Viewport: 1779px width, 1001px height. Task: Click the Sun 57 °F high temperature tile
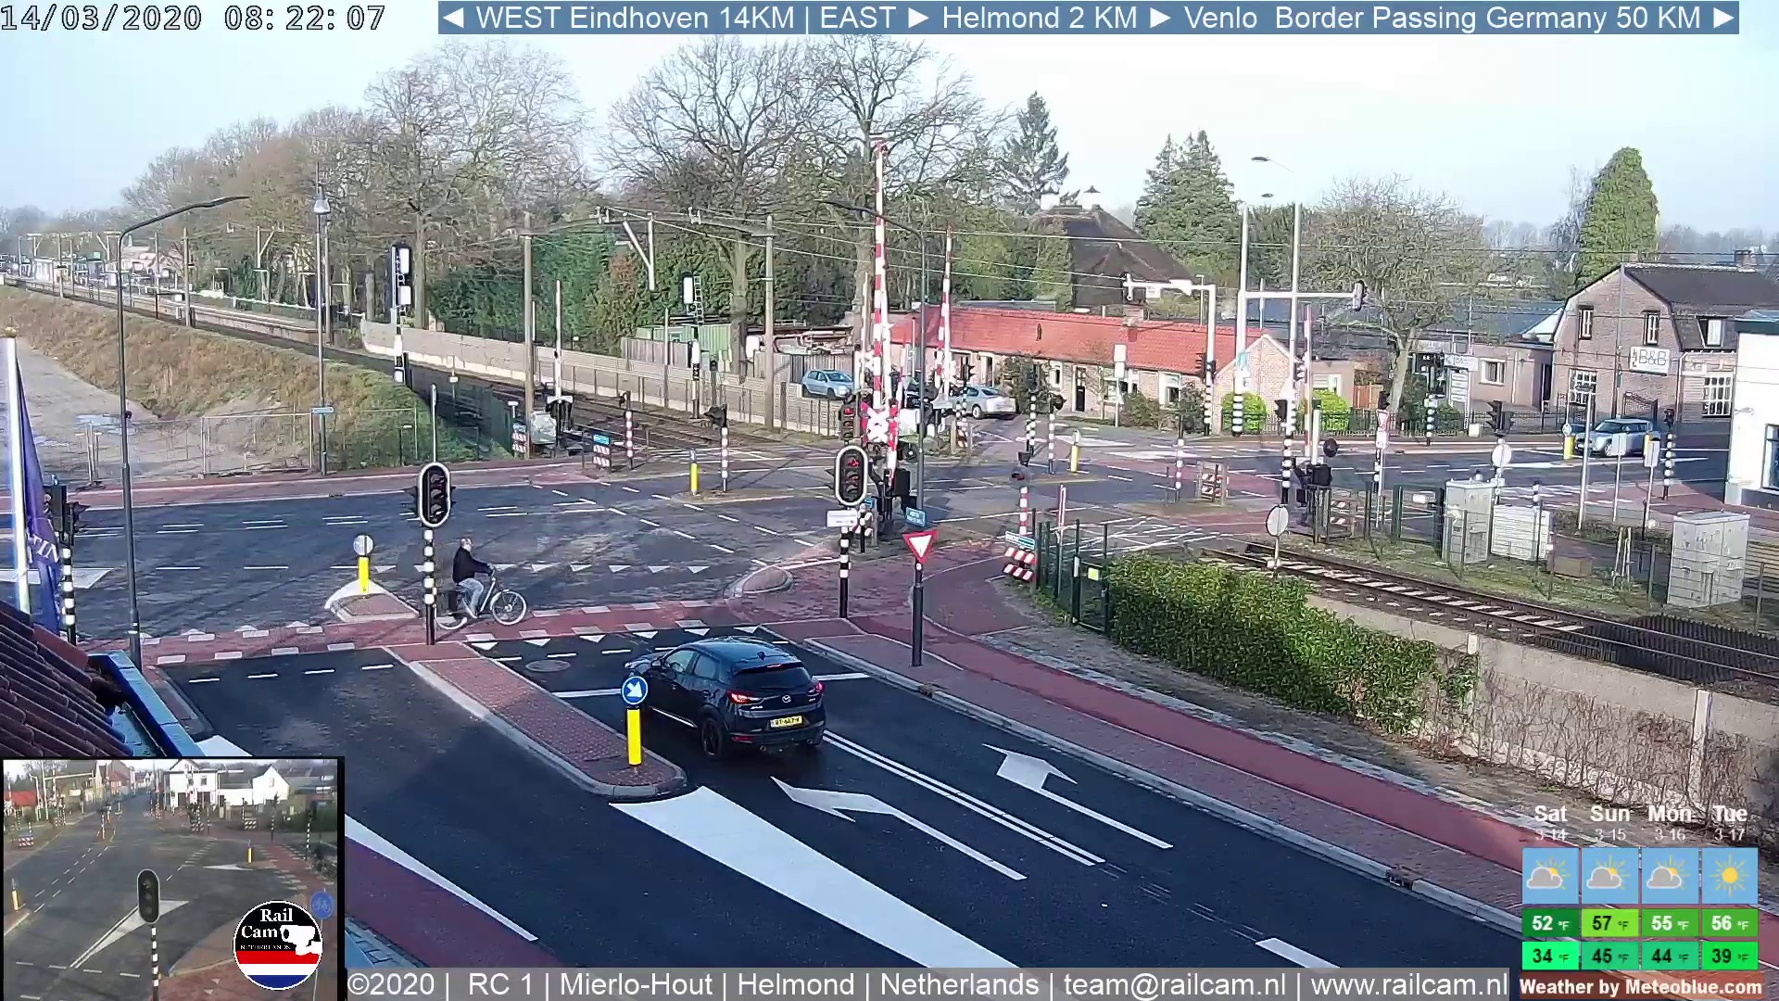(x=1609, y=923)
